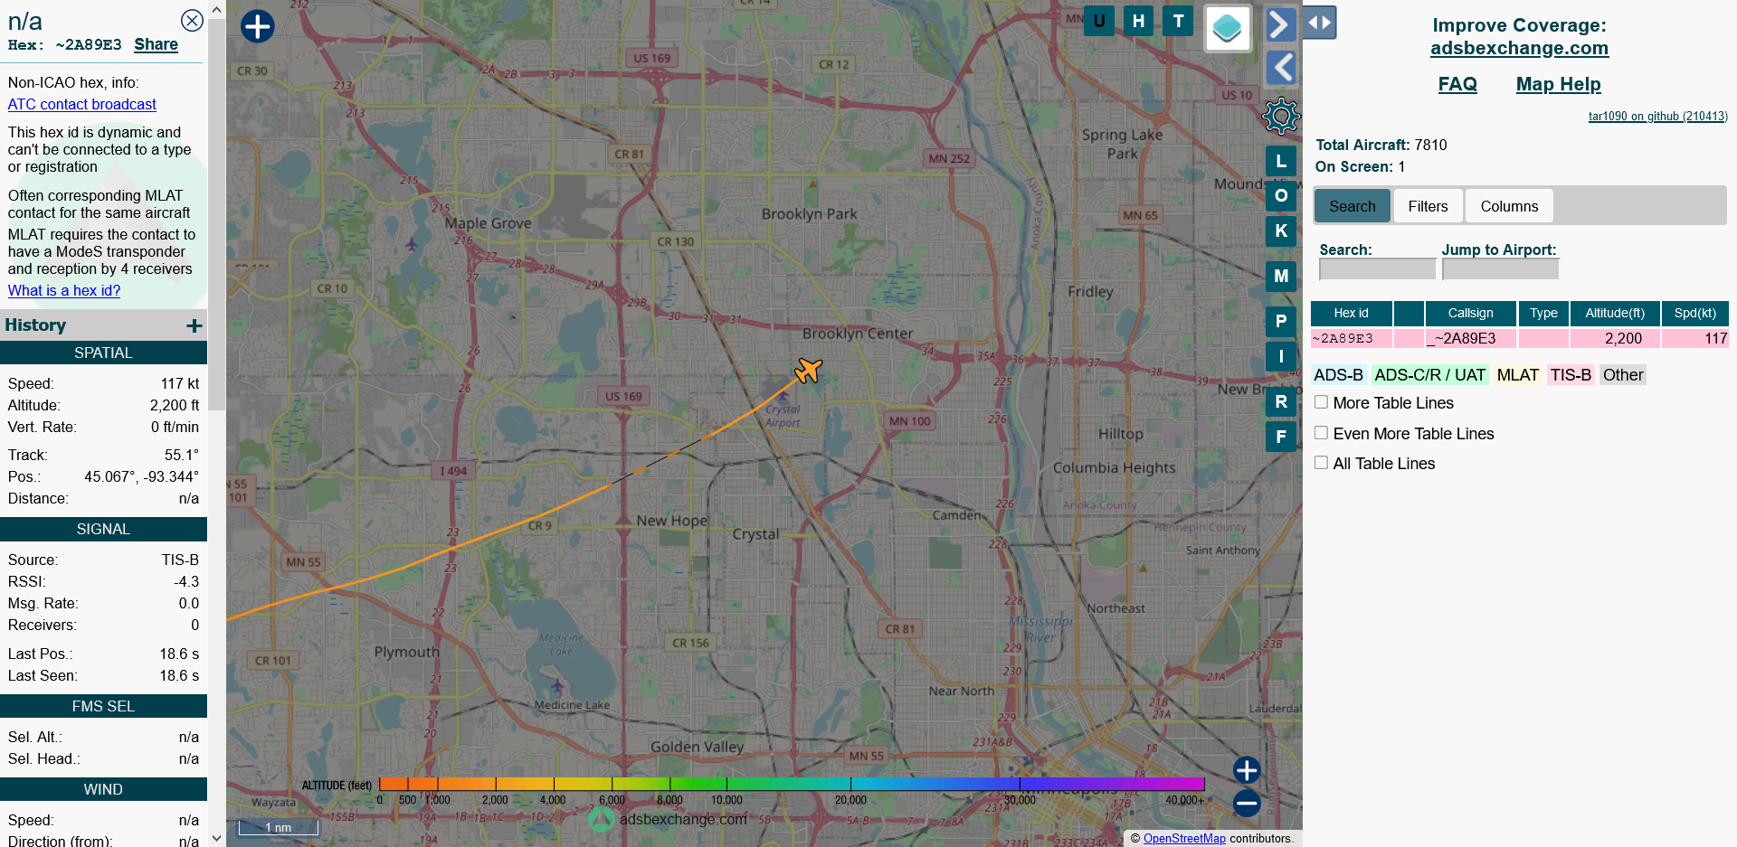This screenshot has width=1737, height=847.
Task: Click the 1 nm map scale indicator
Action: [279, 827]
